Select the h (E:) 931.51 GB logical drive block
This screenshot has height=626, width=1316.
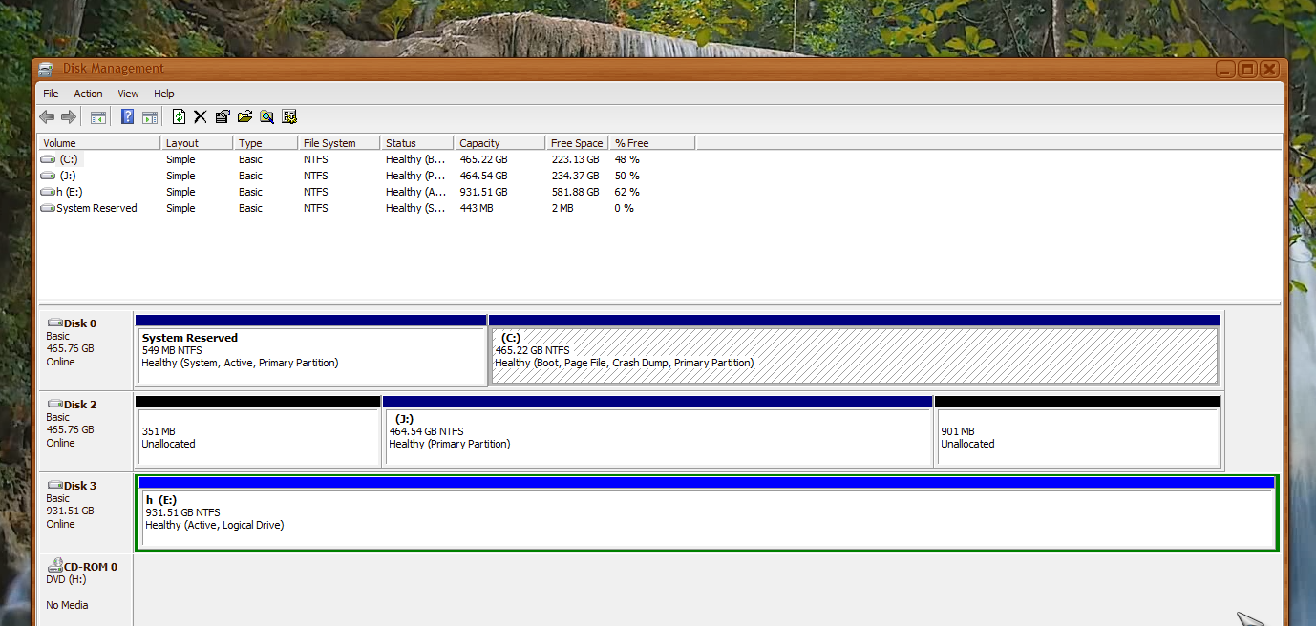[707, 512]
